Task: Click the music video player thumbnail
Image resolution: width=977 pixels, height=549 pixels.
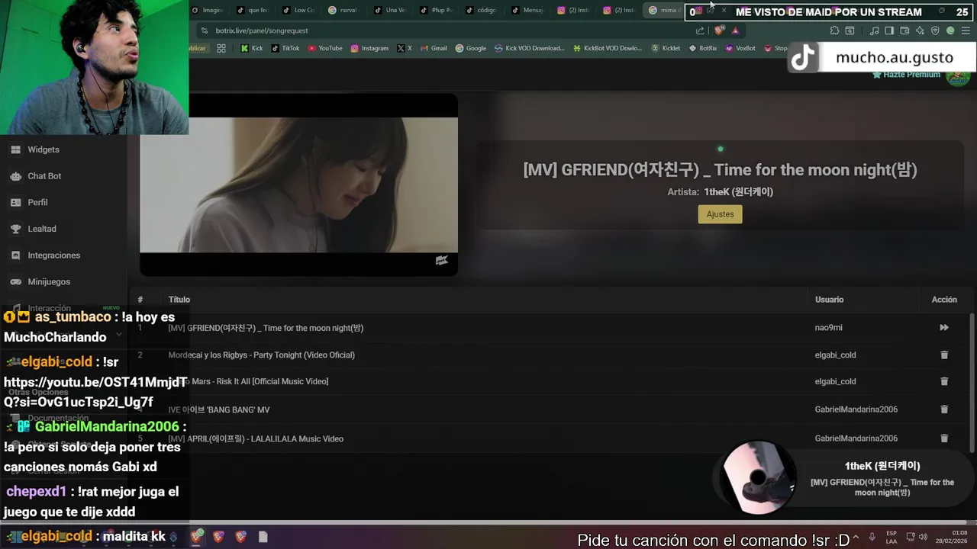Action: 298,185
